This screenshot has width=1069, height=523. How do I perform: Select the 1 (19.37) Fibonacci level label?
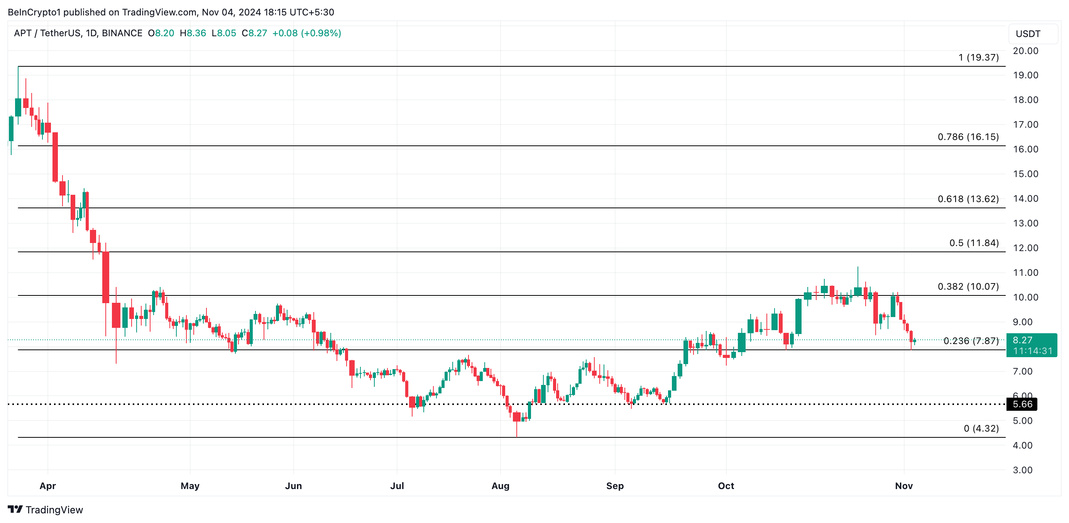click(978, 57)
